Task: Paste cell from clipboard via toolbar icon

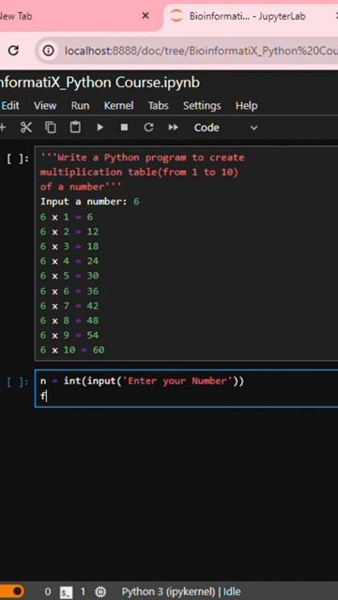Action: (75, 127)
